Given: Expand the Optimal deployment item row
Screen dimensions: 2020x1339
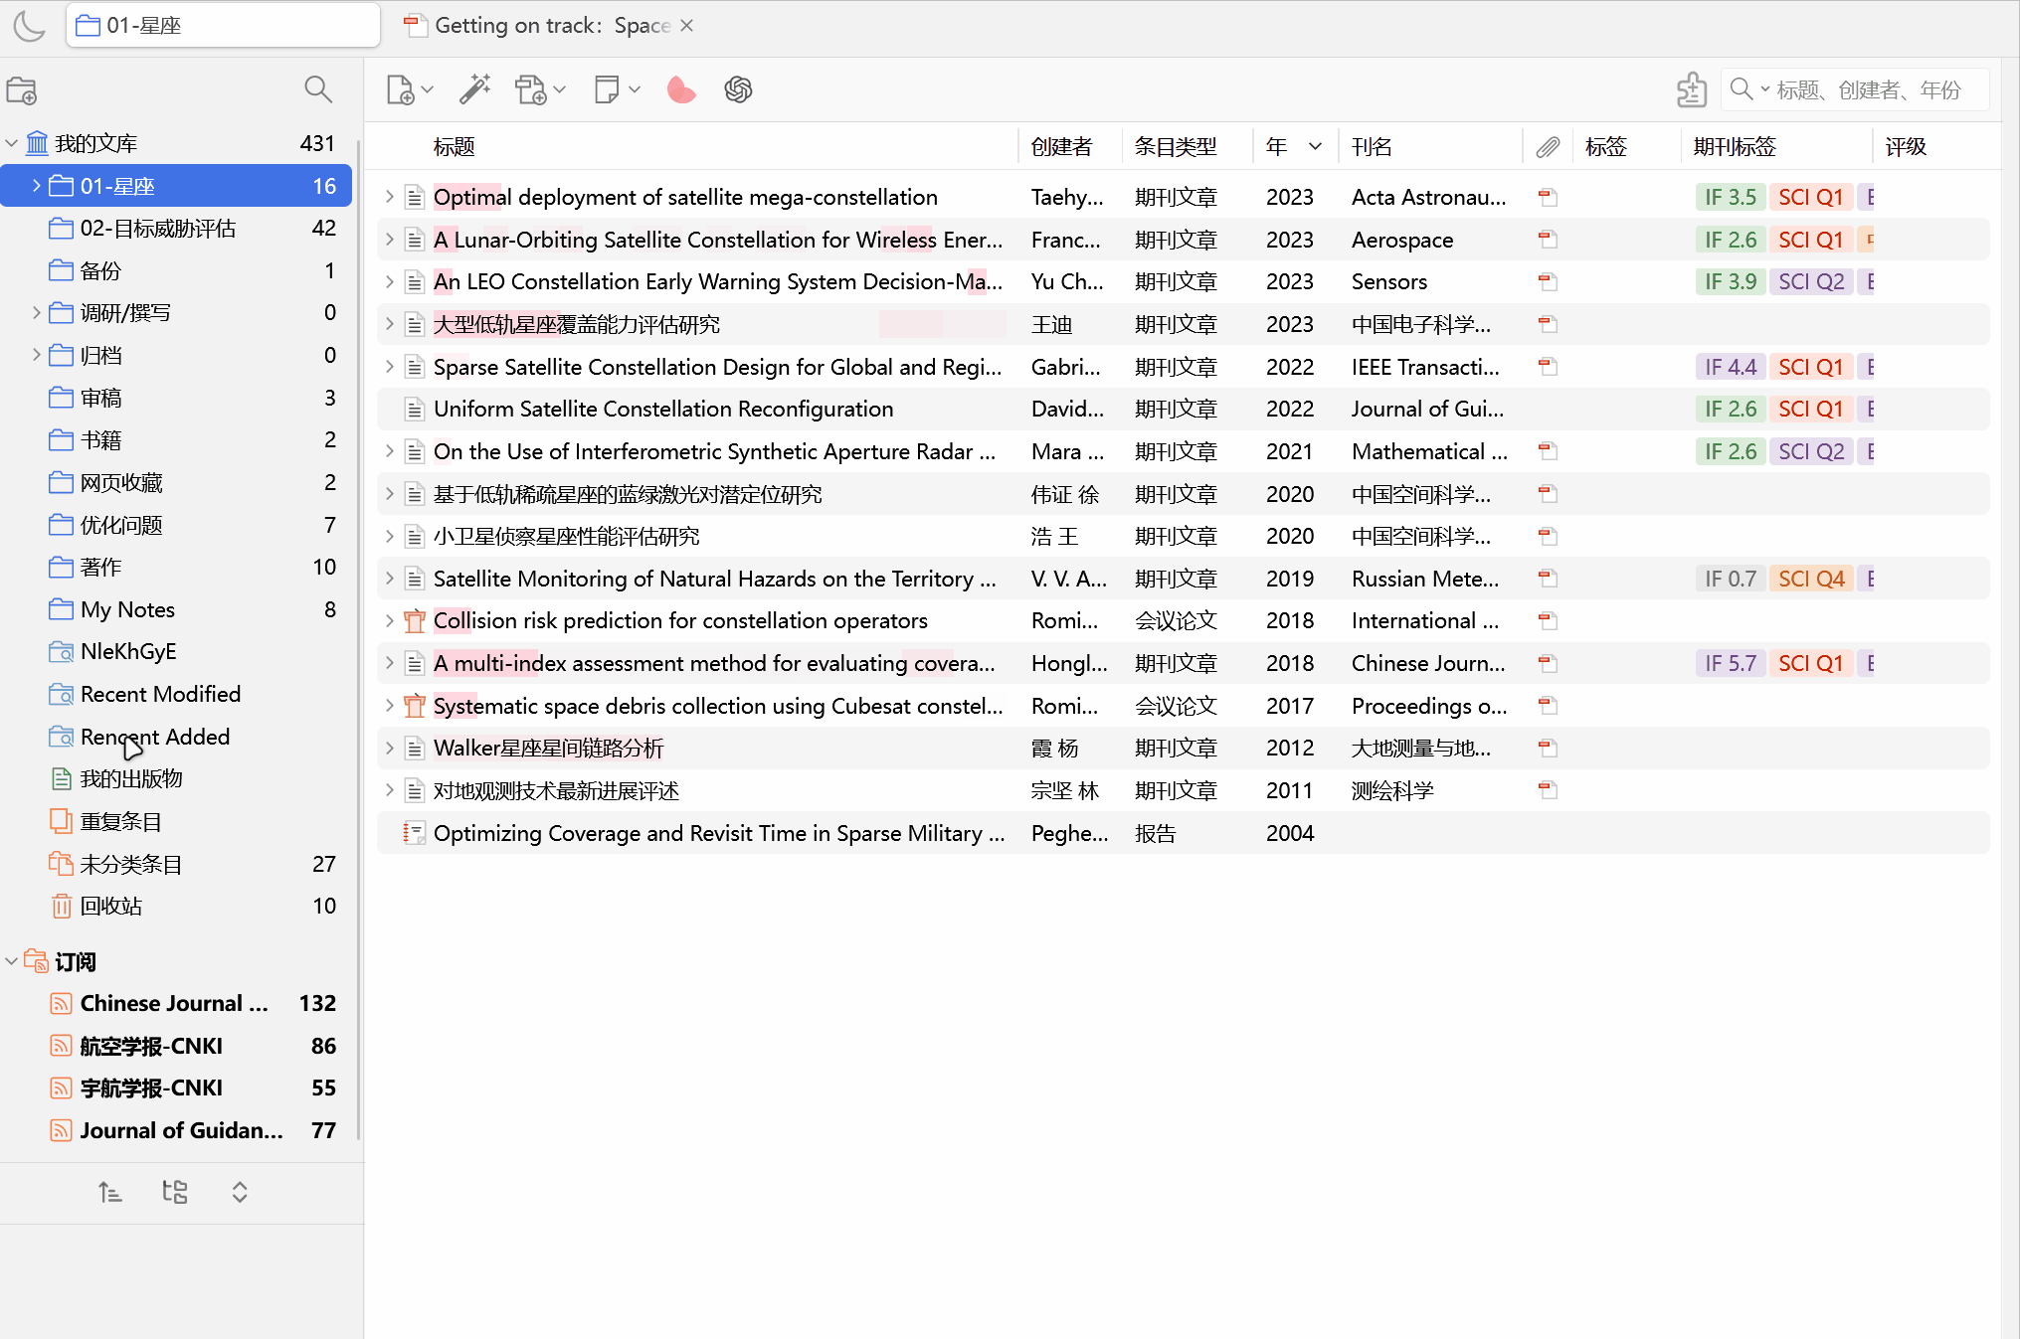Looking at the screenshot, I should tap(390, 197).
